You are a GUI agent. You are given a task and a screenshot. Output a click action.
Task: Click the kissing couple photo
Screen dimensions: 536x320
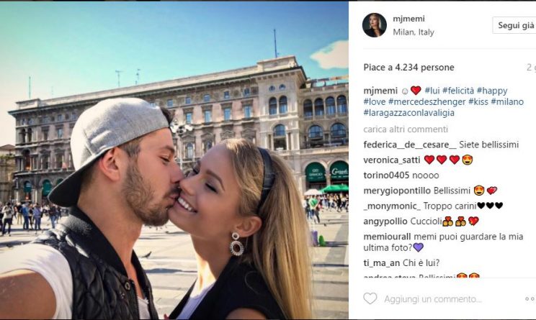coord(174,160)
